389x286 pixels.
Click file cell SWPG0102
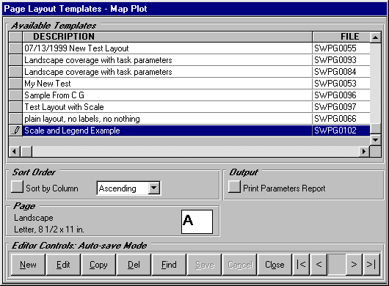point(341,131)
